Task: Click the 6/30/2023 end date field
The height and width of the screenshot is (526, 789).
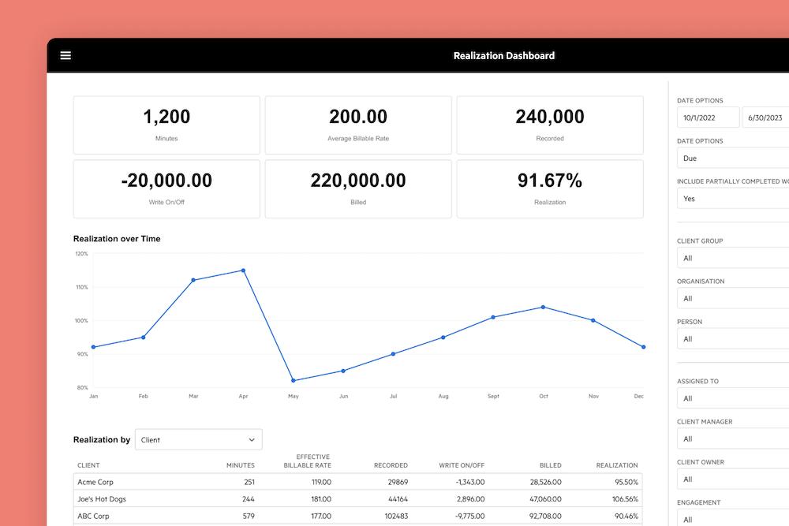Action: 765,117
